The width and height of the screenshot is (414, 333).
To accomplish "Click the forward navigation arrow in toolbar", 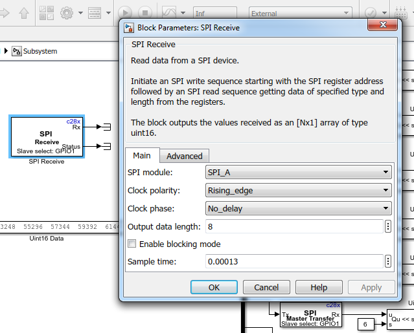I will coord(5,13).
